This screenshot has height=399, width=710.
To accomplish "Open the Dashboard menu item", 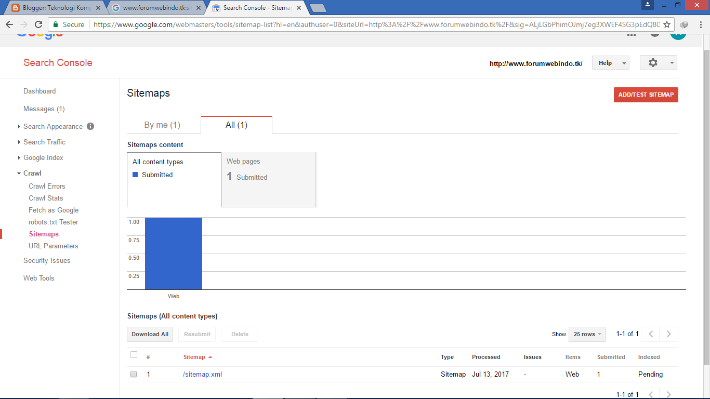I will [x=40, y=91].
